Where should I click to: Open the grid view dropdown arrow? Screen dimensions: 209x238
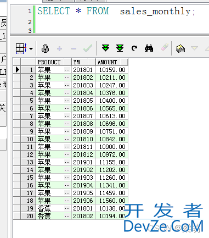pyautogui.click(x=31, y=49)
